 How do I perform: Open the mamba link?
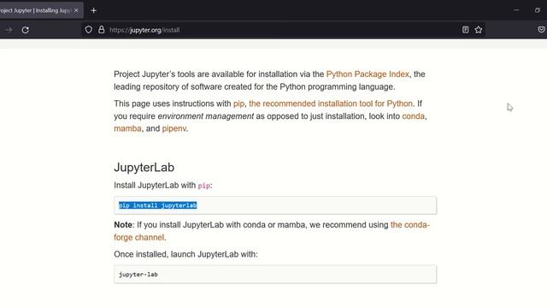(127, 128)
